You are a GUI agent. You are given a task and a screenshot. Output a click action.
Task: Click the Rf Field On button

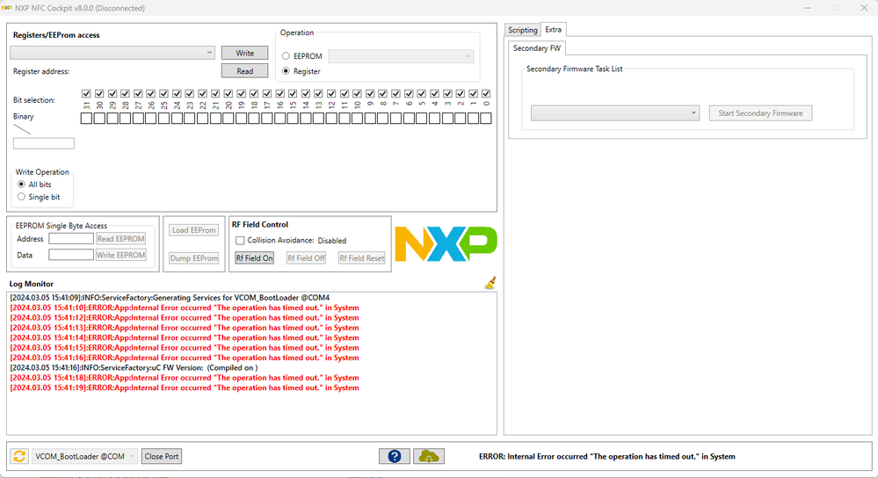[254, 258]
